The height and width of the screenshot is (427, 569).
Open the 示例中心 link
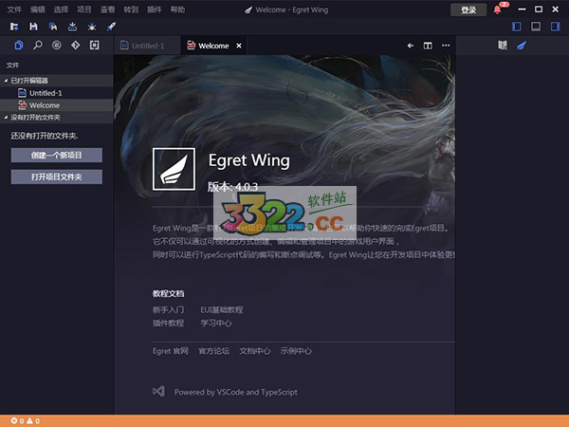pos(296,351)
